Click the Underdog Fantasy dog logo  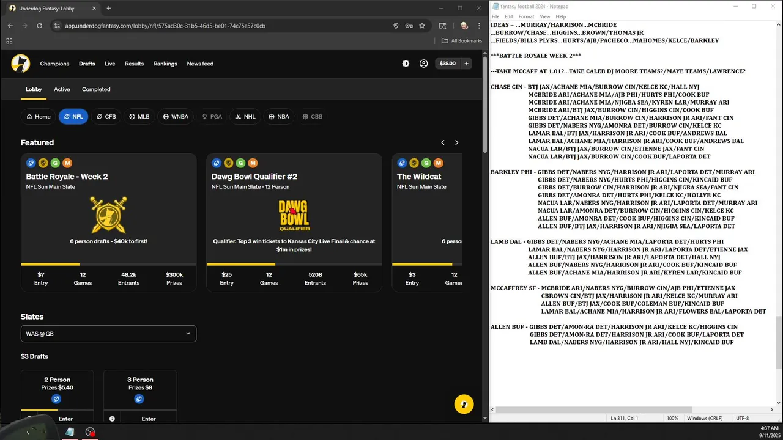(20, 64)
